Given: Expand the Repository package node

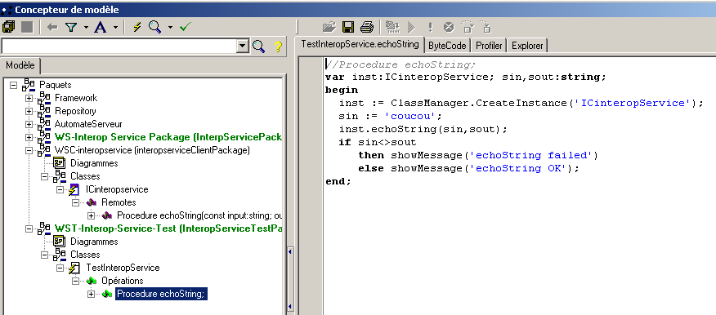Looking at the screenshot, I should click(x=29, y=111).
